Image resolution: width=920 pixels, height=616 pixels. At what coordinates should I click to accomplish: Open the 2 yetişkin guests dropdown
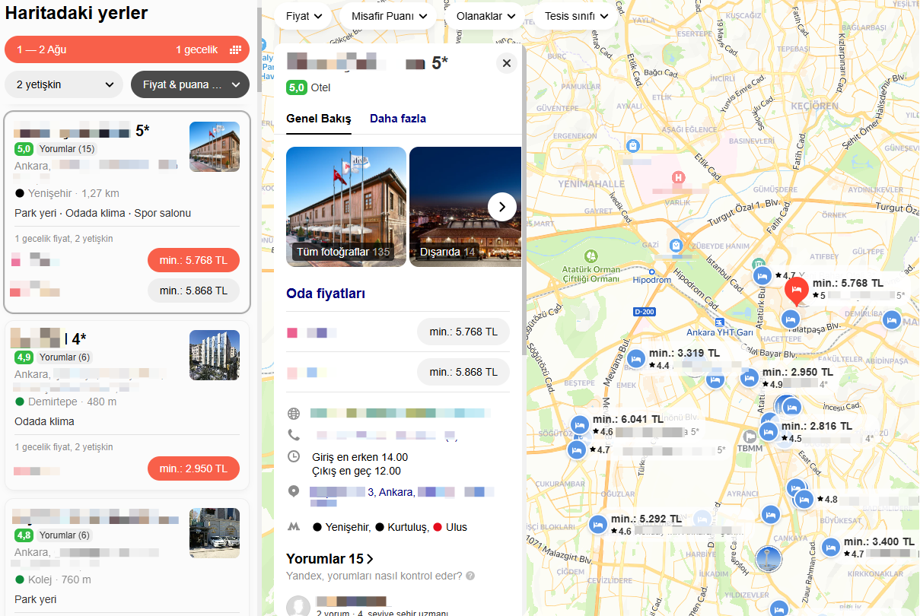point(64,84)
